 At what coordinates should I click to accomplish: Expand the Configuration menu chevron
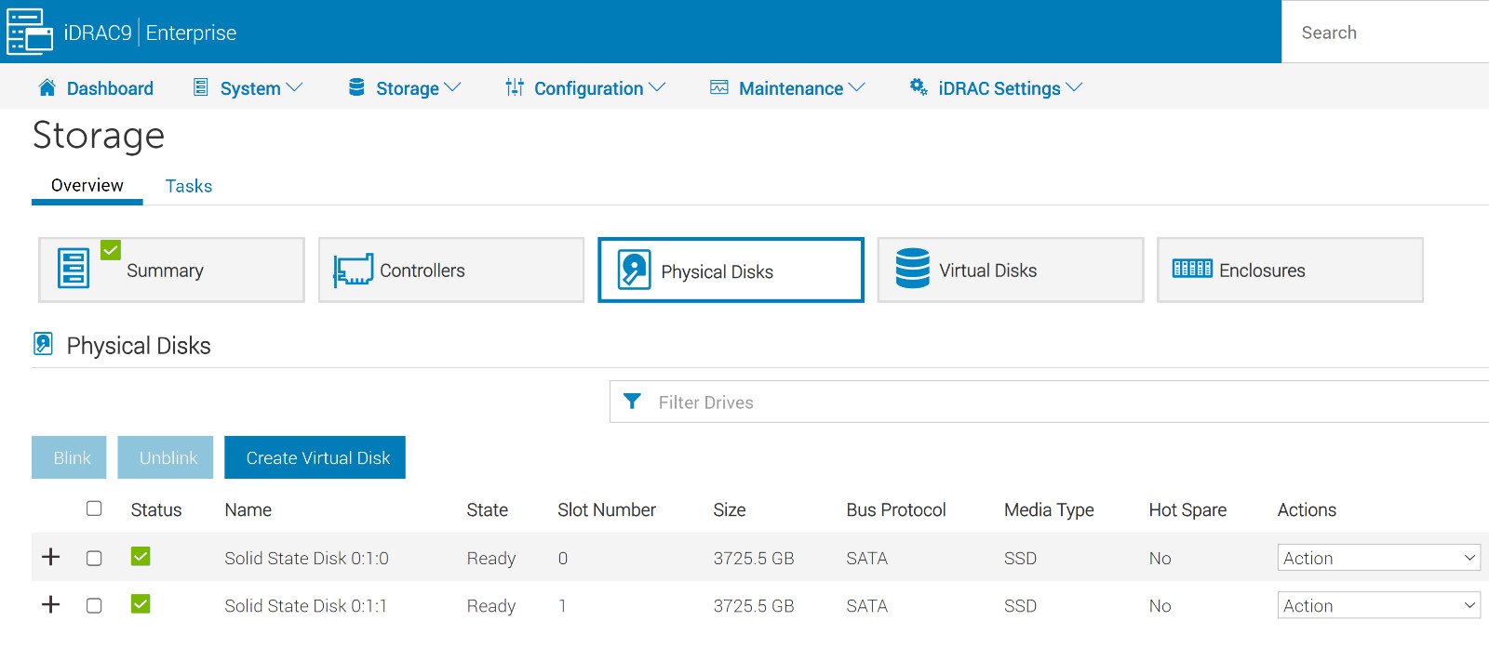657,87
